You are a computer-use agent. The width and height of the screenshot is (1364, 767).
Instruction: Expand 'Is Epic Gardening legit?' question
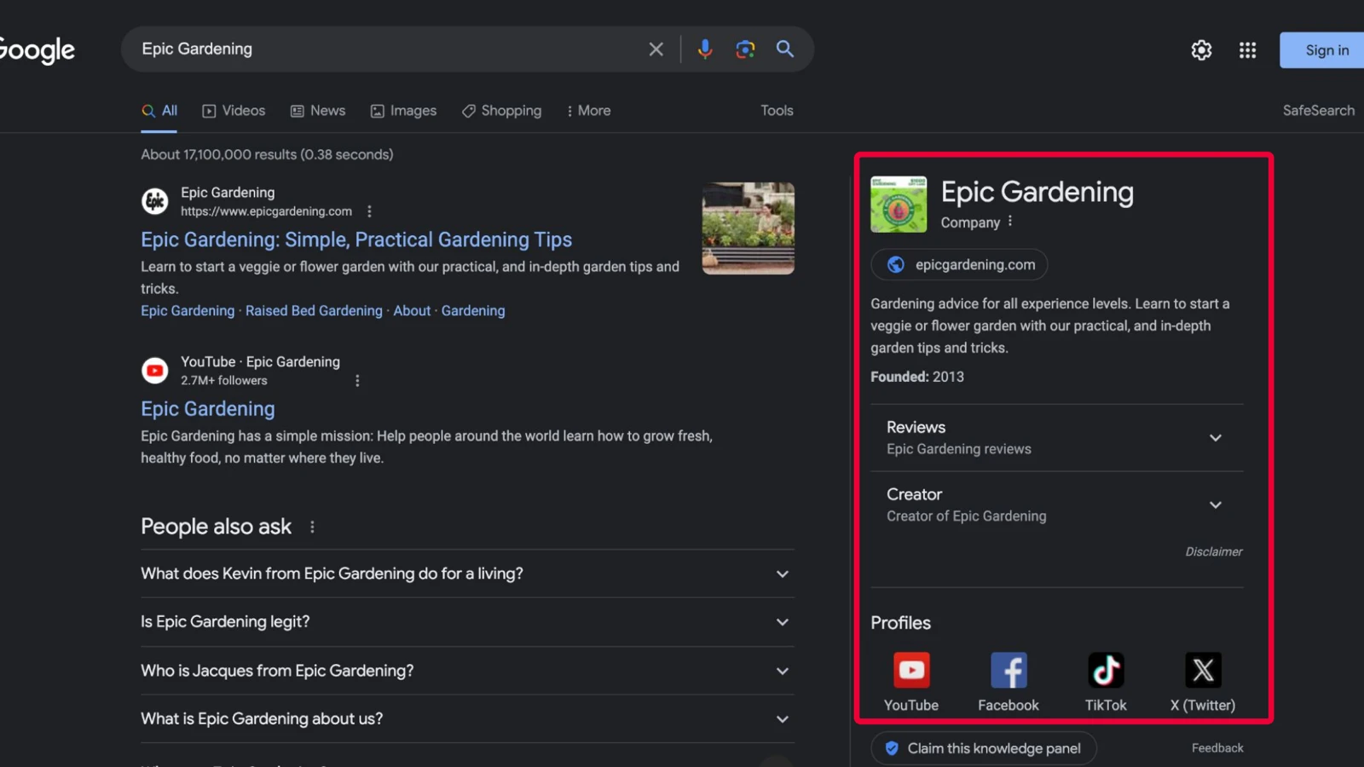pyautogui.click(x=467, y=622)
